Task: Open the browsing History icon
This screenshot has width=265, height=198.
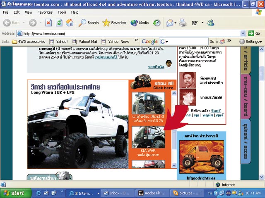Action: click(157, 23)
